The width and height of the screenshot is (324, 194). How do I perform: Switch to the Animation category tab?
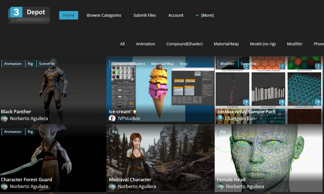[x=145, y=44]
